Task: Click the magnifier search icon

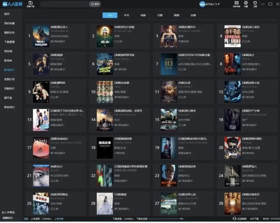Action: tap(92, 4)
